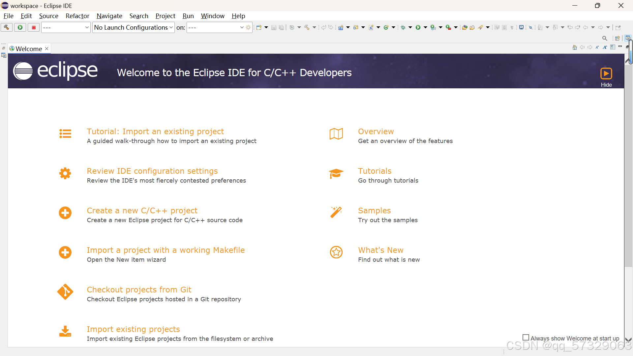Open Checkout projects from Git link
The image size is (633, 356).
tap(139, 290)
